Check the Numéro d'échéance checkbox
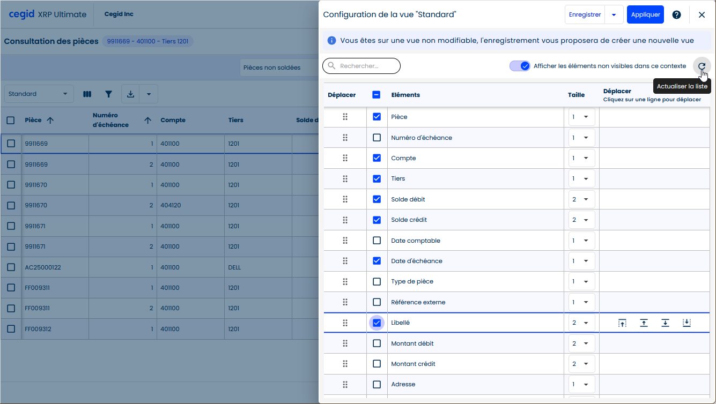Screen dimensions: 716x404 tap(377, 138)
